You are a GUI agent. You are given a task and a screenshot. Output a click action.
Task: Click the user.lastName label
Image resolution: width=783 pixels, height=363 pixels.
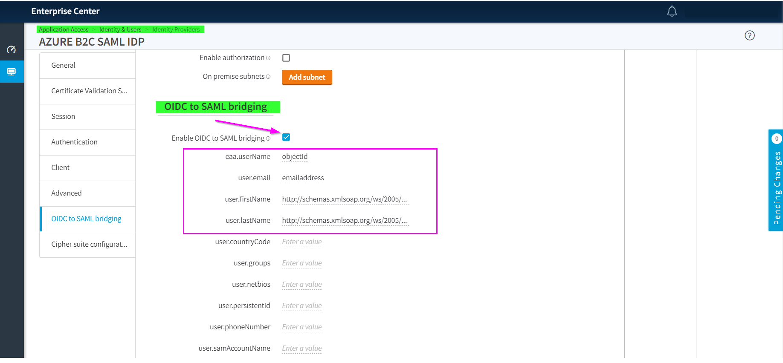248,221
